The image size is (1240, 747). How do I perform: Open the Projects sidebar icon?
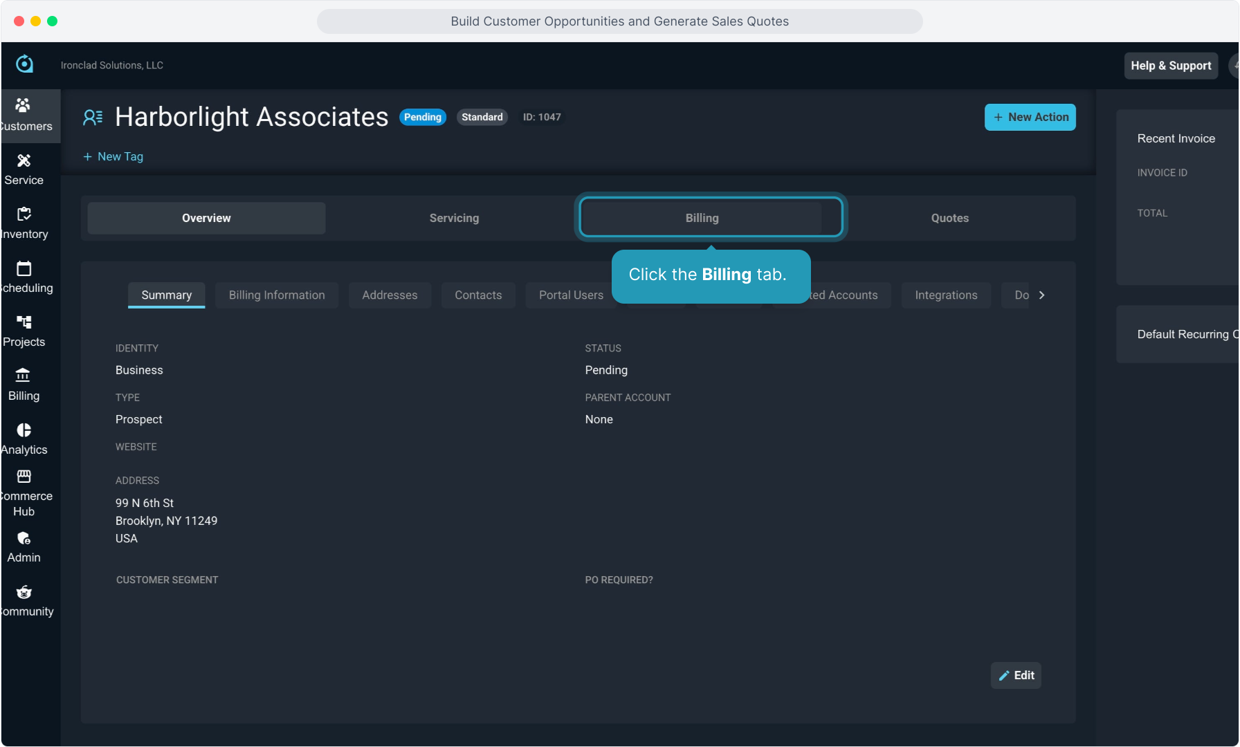tap(24, 322)
